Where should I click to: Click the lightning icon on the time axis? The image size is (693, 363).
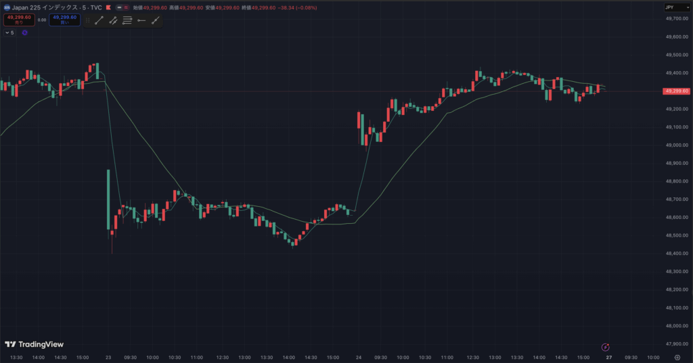pyautogui.click(x=606, y=347)
